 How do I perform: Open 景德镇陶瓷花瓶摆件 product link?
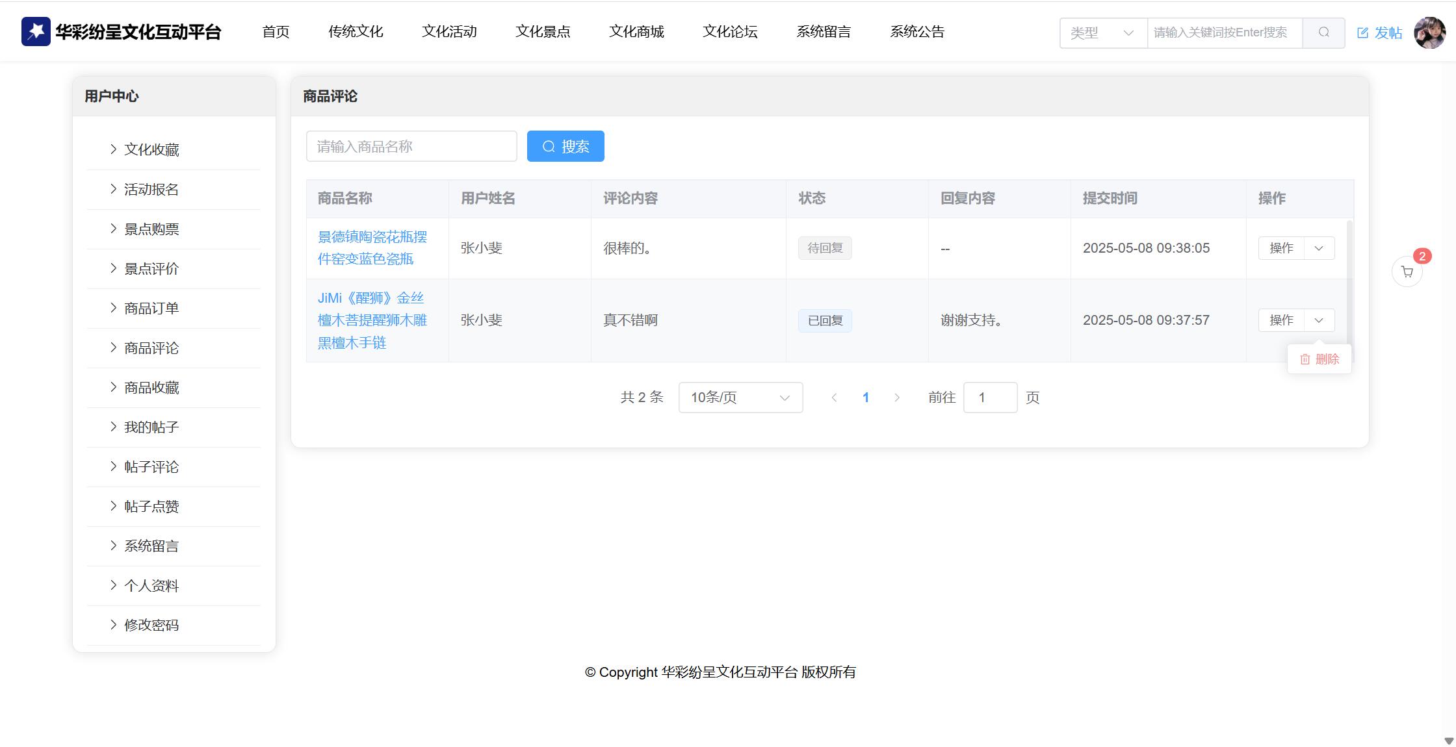(x=372, y=247)
